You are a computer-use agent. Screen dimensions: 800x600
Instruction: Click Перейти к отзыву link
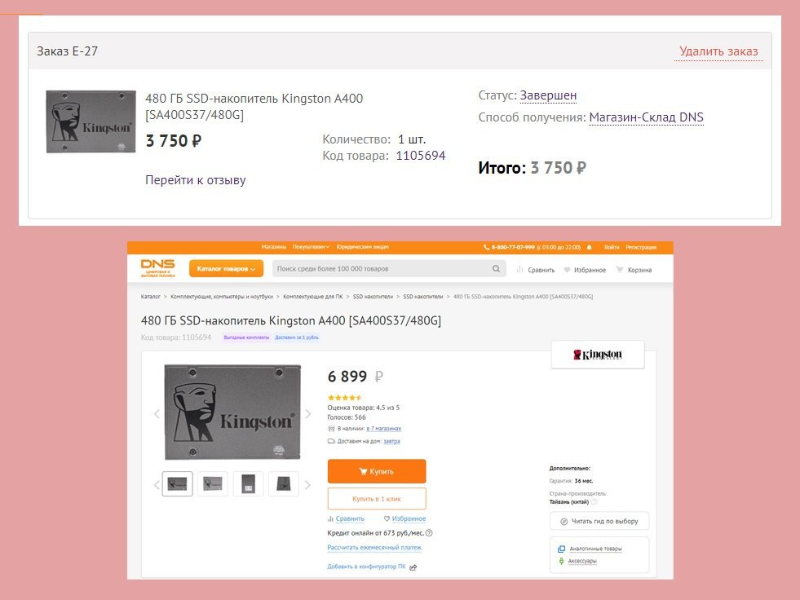click(196, 180)
